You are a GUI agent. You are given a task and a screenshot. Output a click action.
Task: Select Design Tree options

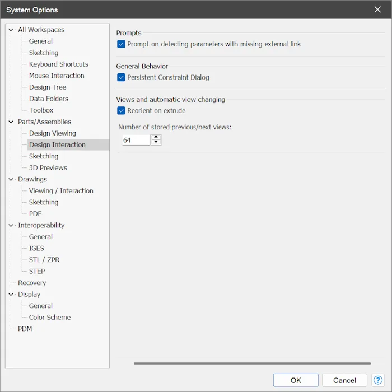[x=48, y=87]
